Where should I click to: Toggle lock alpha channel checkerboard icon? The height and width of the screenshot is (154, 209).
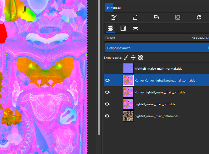(x=141, y=57)
